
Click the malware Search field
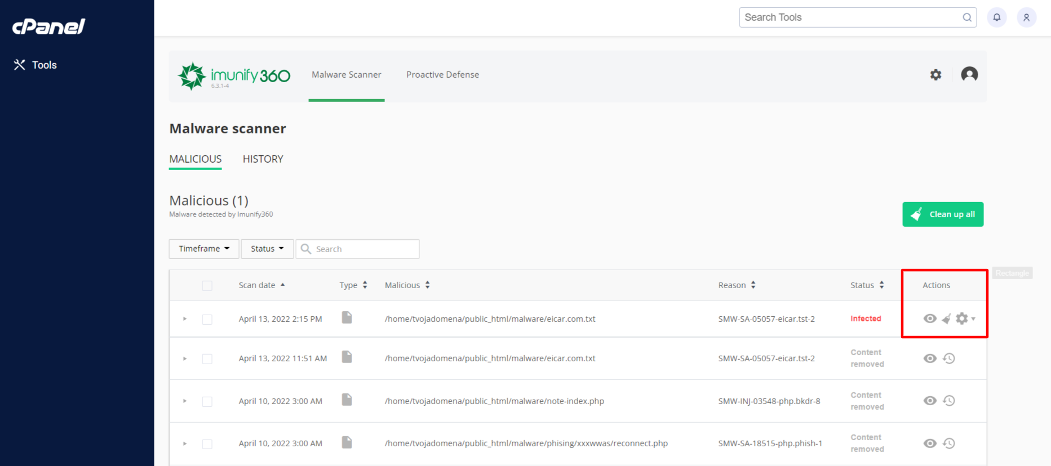358,249
